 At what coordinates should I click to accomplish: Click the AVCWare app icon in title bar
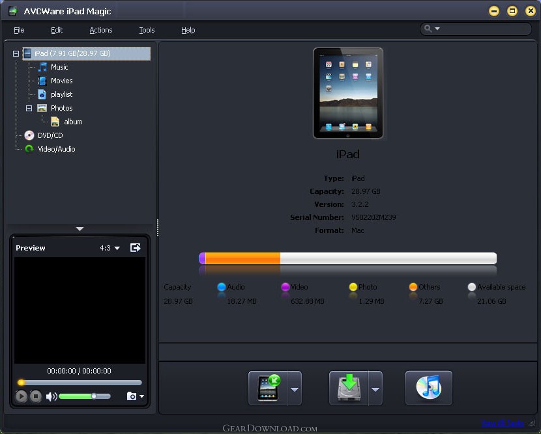pyautogui.click(x=13, y=11)
